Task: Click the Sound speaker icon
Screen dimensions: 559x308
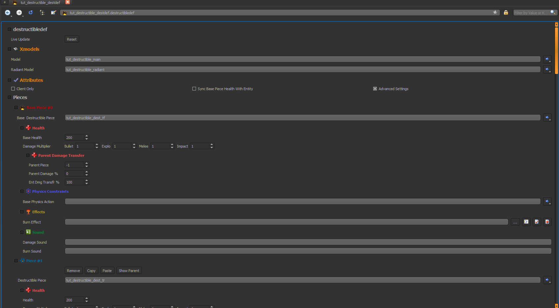Action: pos(28,232)
